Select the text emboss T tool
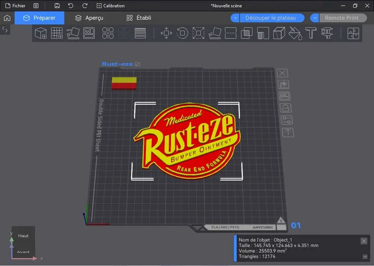 tap(311, 33)
